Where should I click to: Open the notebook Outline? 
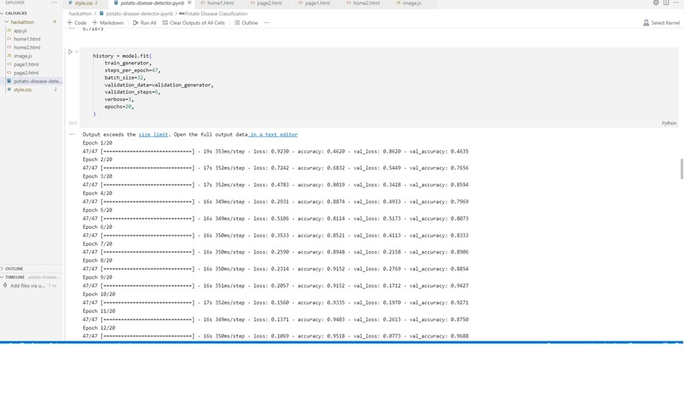coord(246,23)
